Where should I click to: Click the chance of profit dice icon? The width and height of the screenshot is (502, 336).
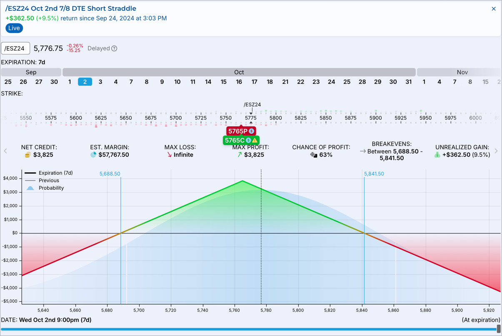313,155
